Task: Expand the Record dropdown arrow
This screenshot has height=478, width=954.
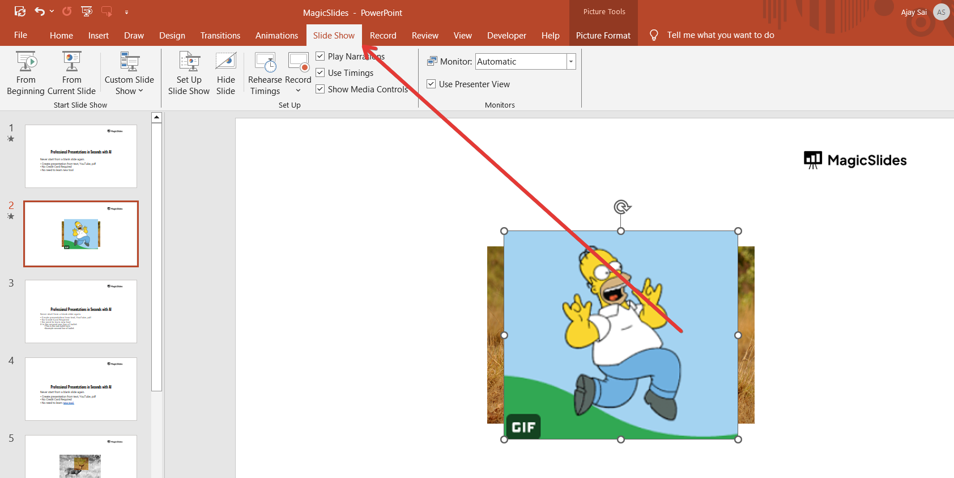Action: [298, 91]
